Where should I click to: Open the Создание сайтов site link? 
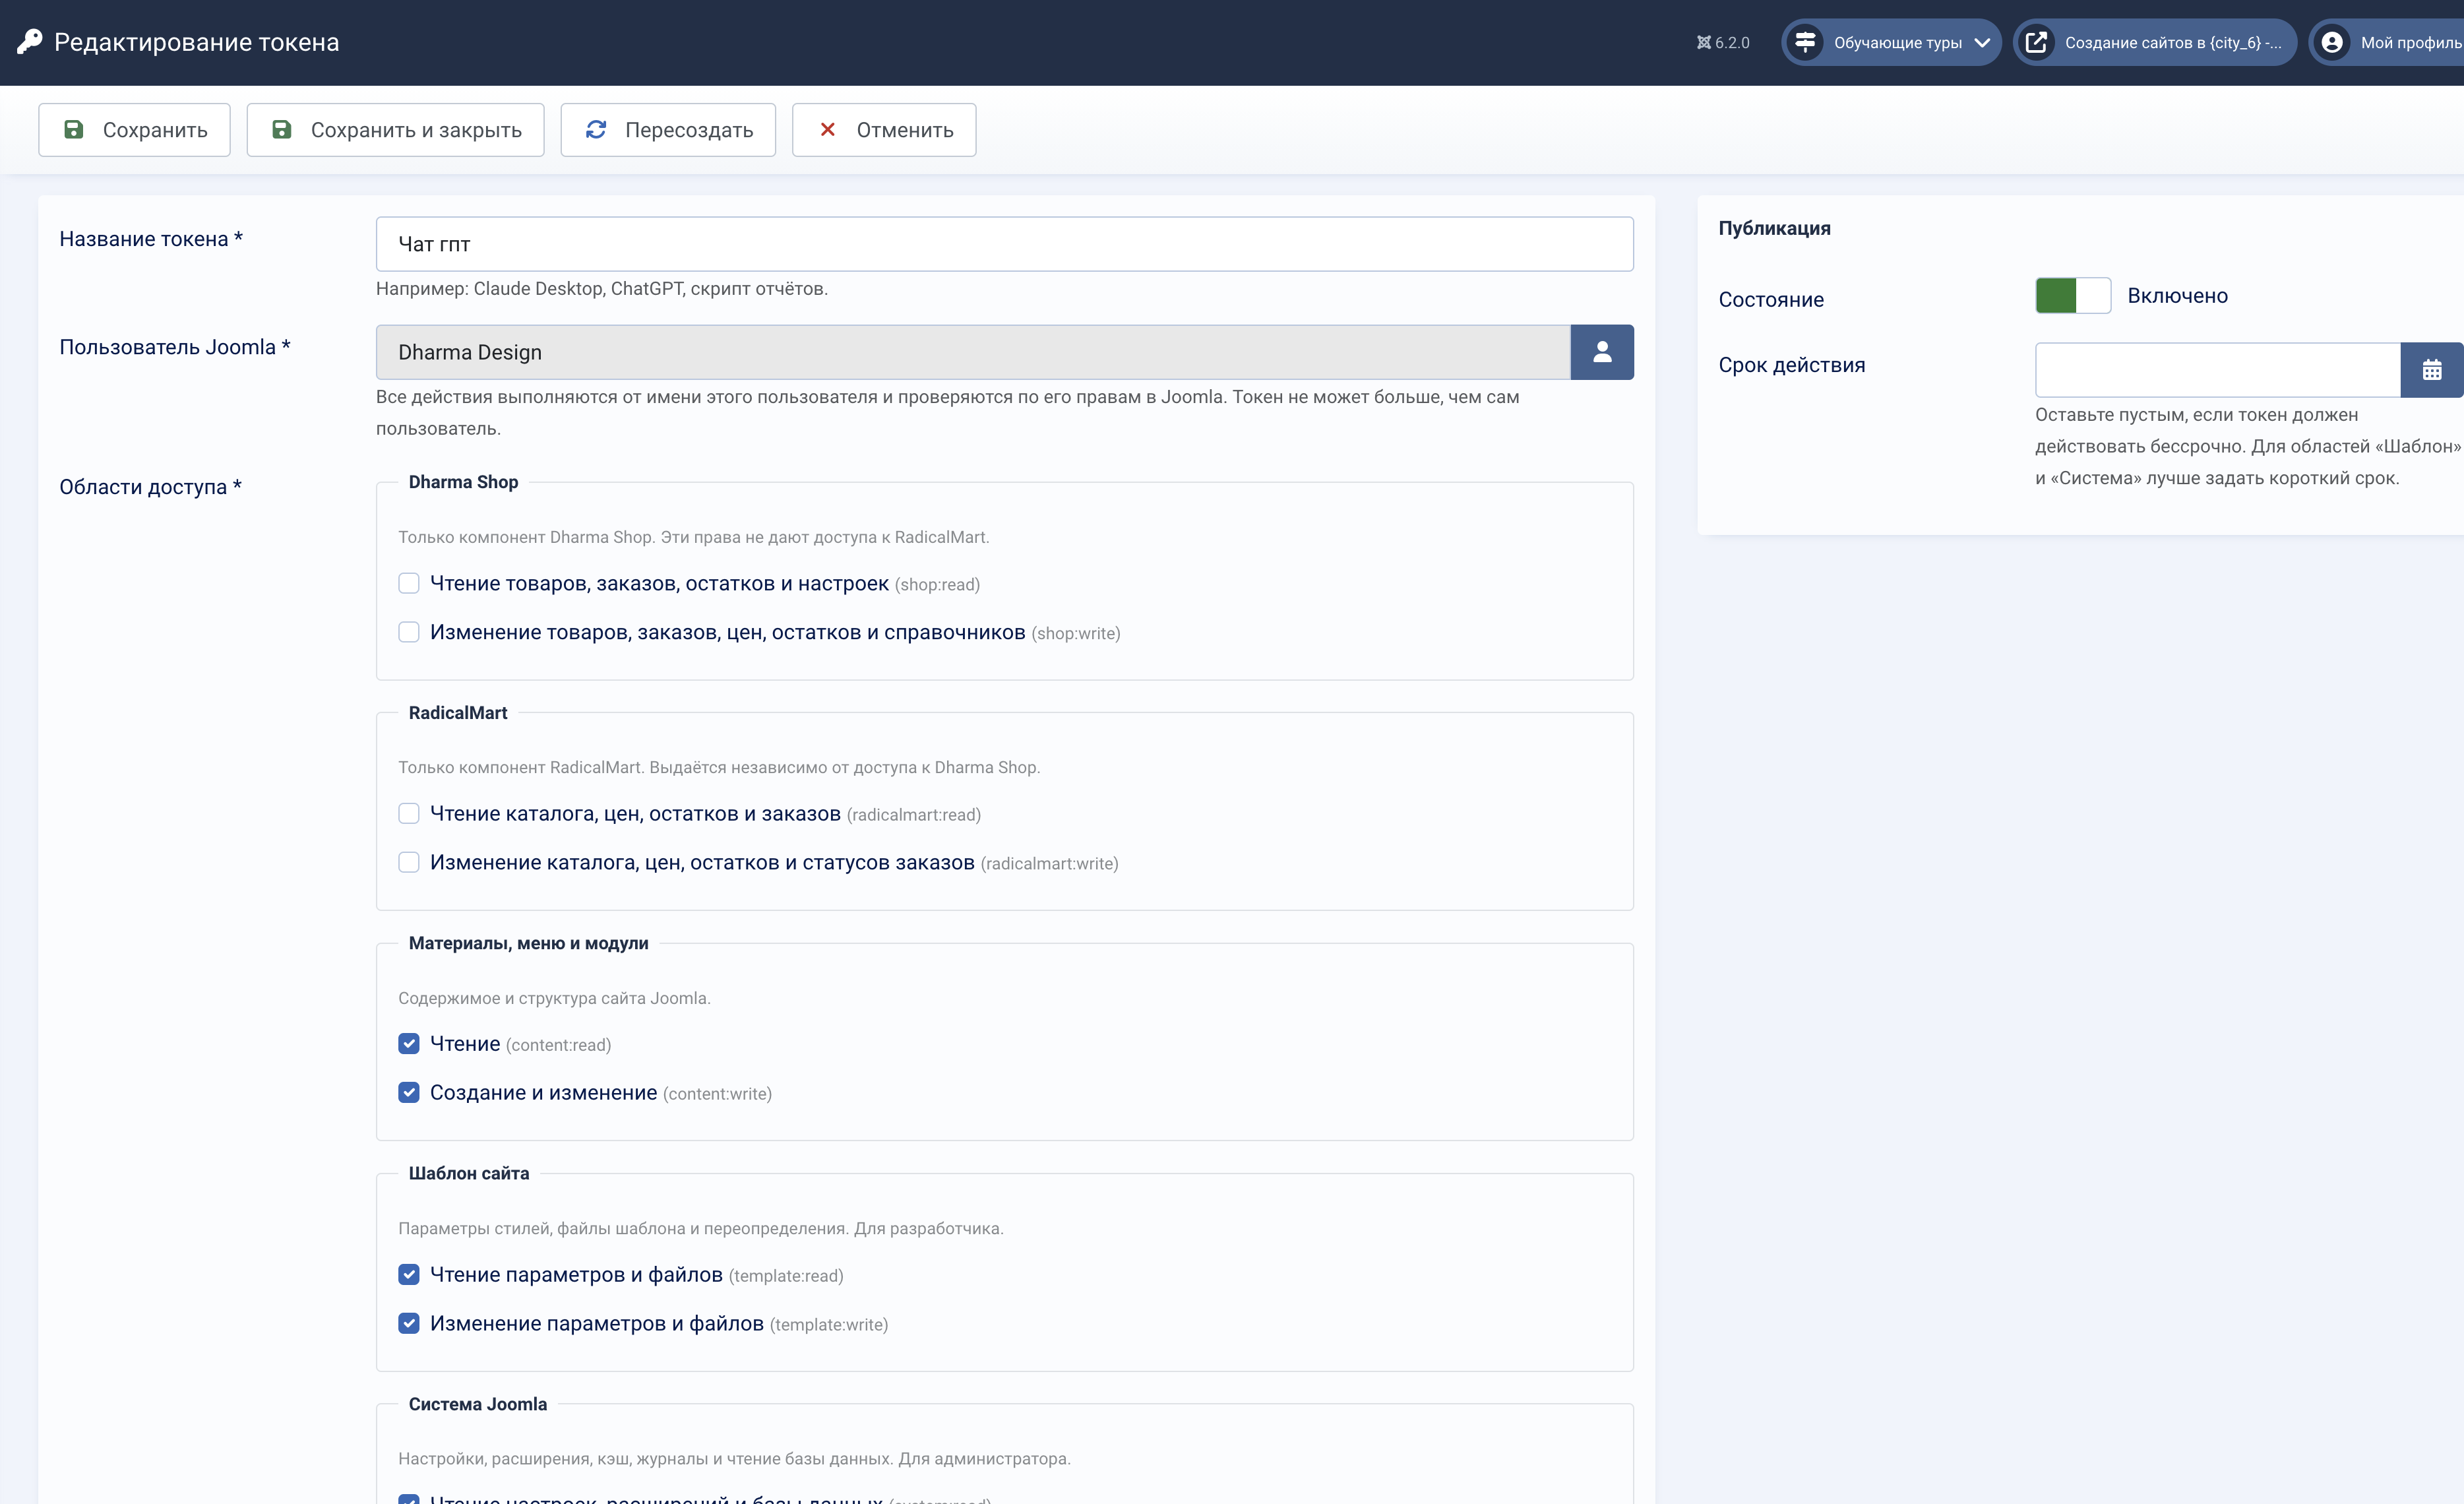point(2155,42)
